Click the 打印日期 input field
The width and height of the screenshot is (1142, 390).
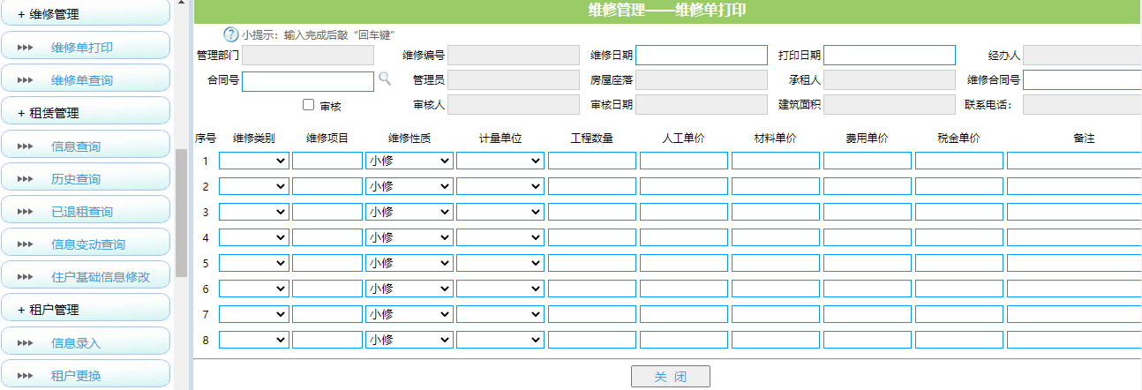(x=890, y=56)
